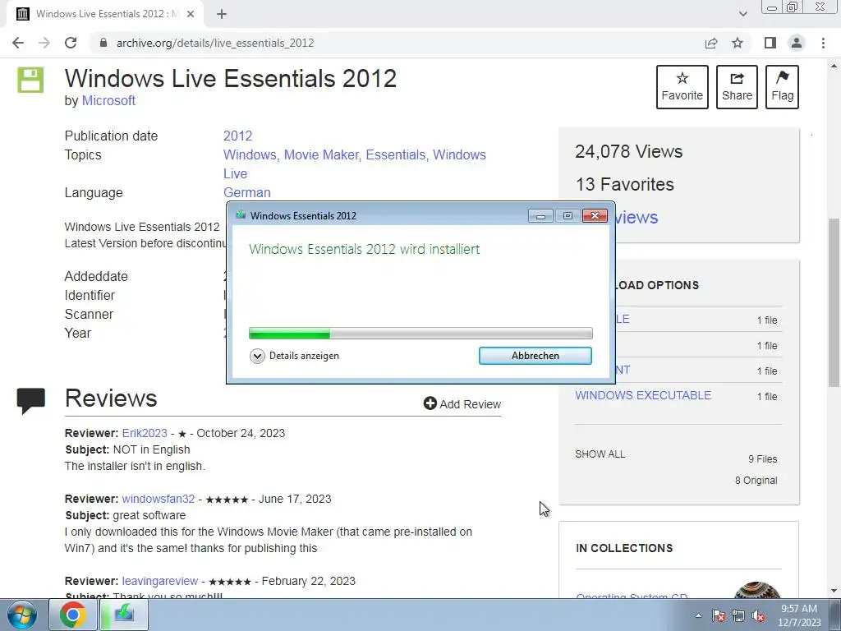Click the installer title bar icon
This screenshot has width=841, height=631.
click(241, 215)
